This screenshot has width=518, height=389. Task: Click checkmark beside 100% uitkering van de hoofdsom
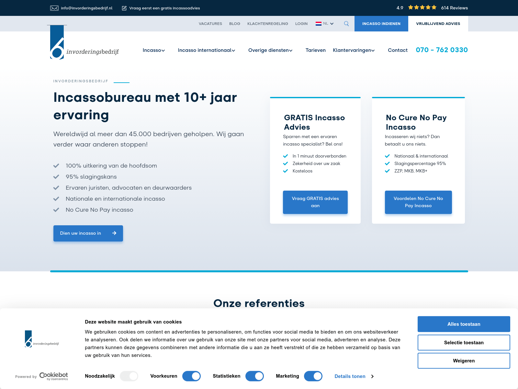tap(56, 166)
